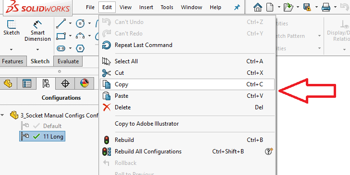Choose Select All from Edit menu

click(187, 61)
